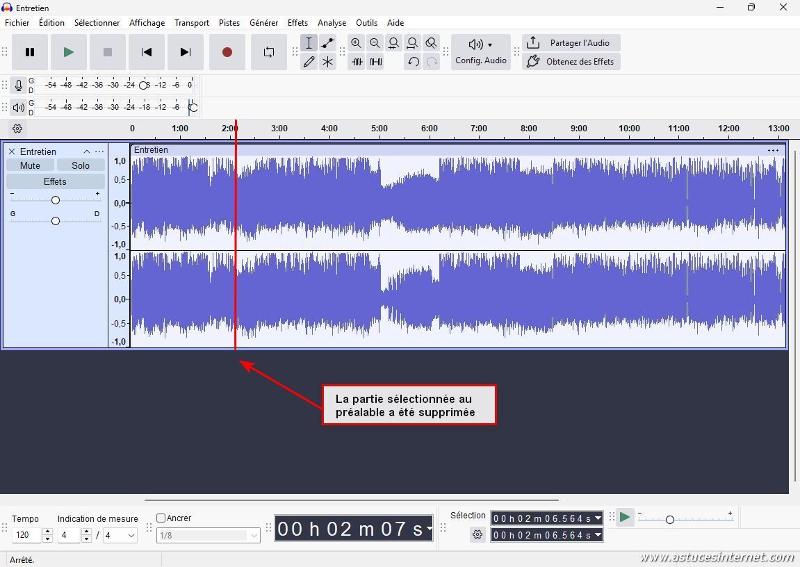Viewport: 800px width, 567px height.
Task: Activate the Multi-tool asterisk icon
Action: [x=327, y=62]
